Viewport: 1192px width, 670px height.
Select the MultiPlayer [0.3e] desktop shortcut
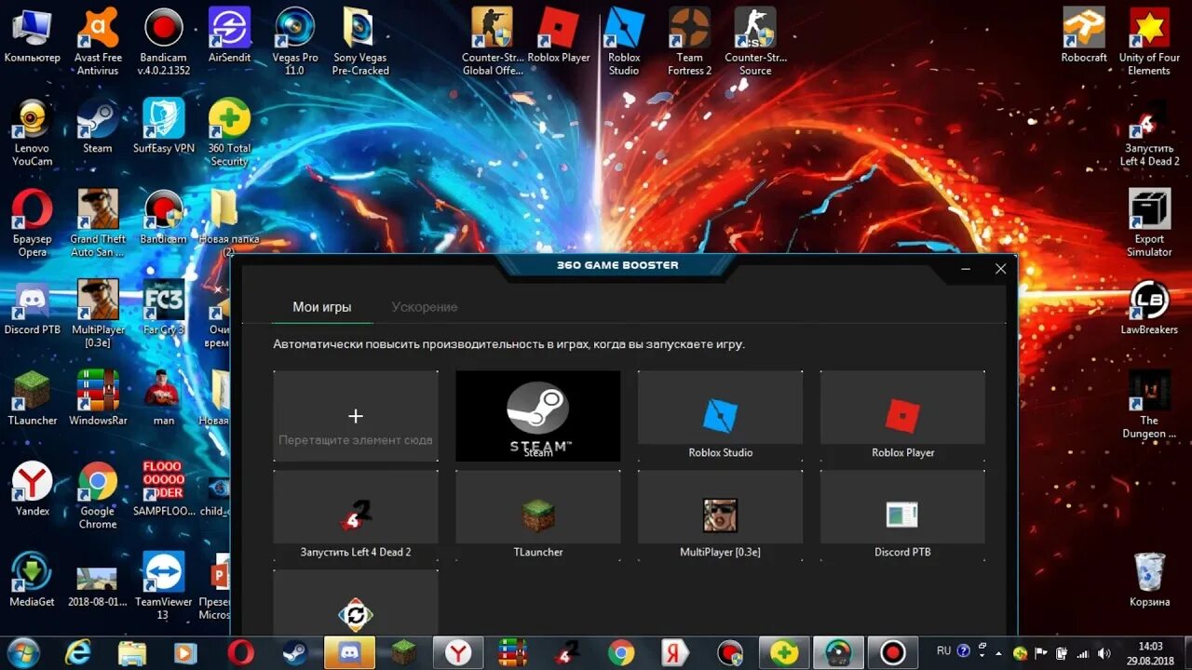click(98, 314)
